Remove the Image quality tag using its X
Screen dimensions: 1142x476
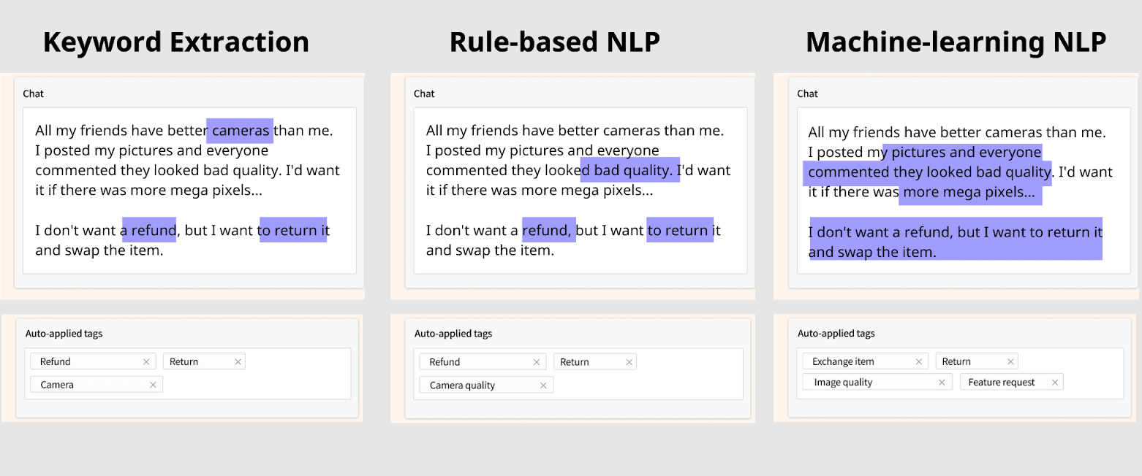(942, 381)
